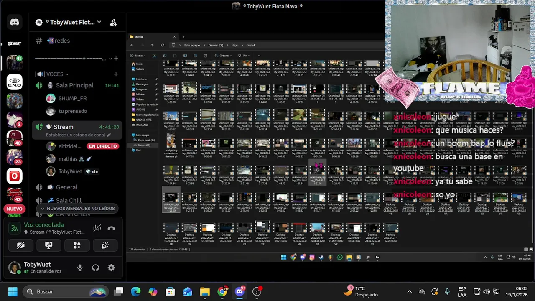Open Discord user settings gear
The image size is (535, 301).
pos(111,268)
